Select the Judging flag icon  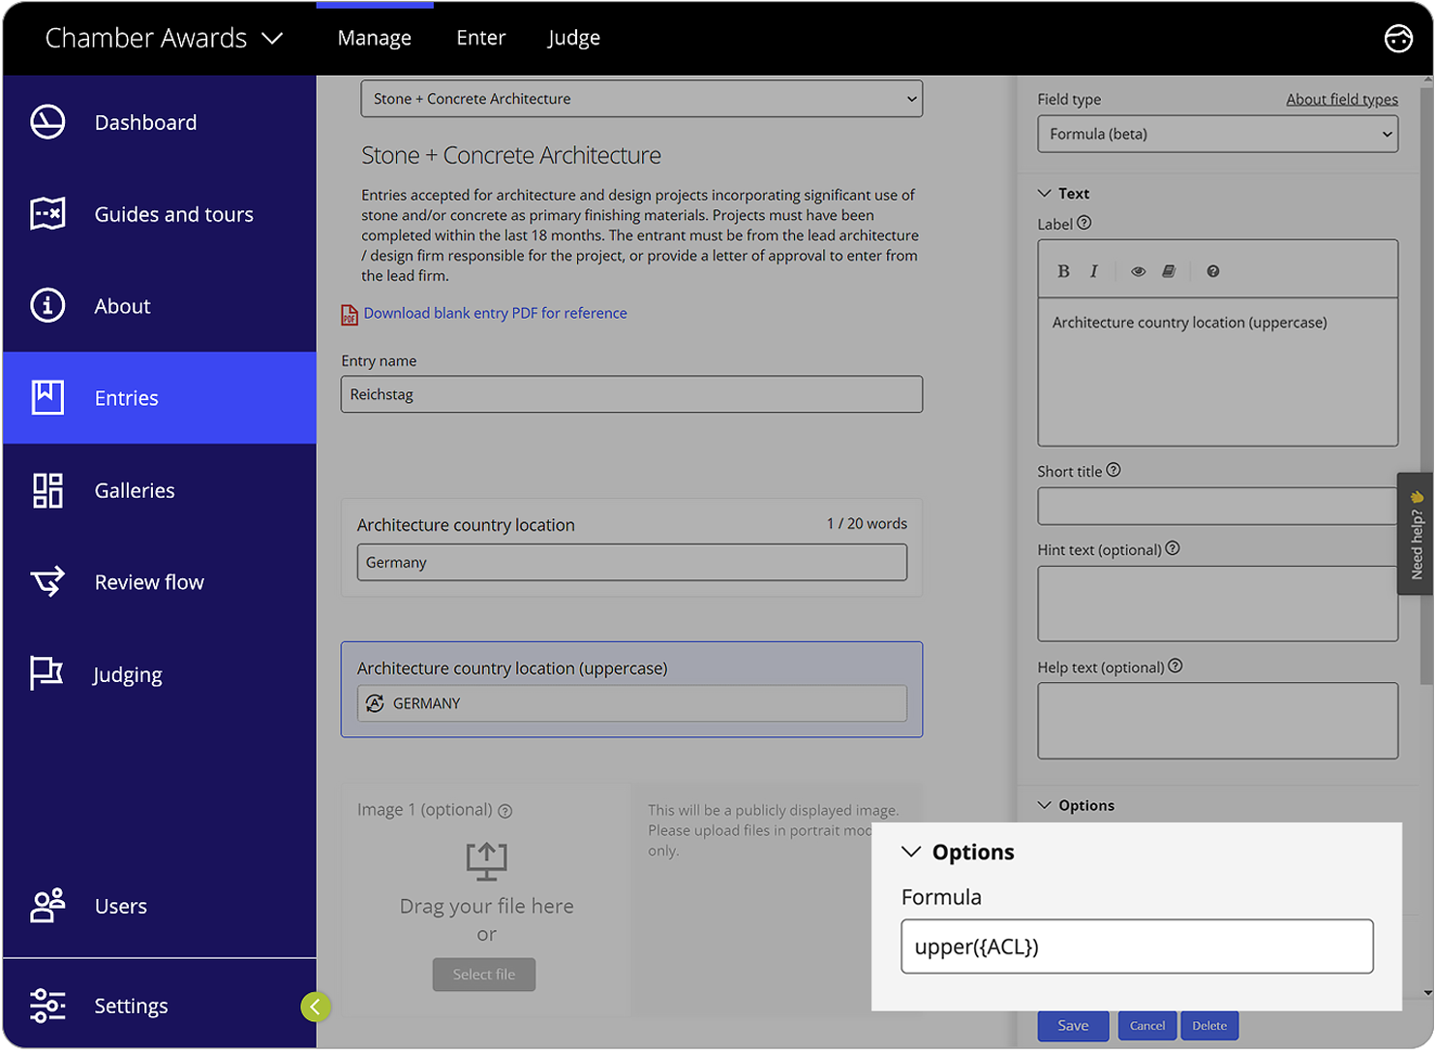(x=46, y=674)
